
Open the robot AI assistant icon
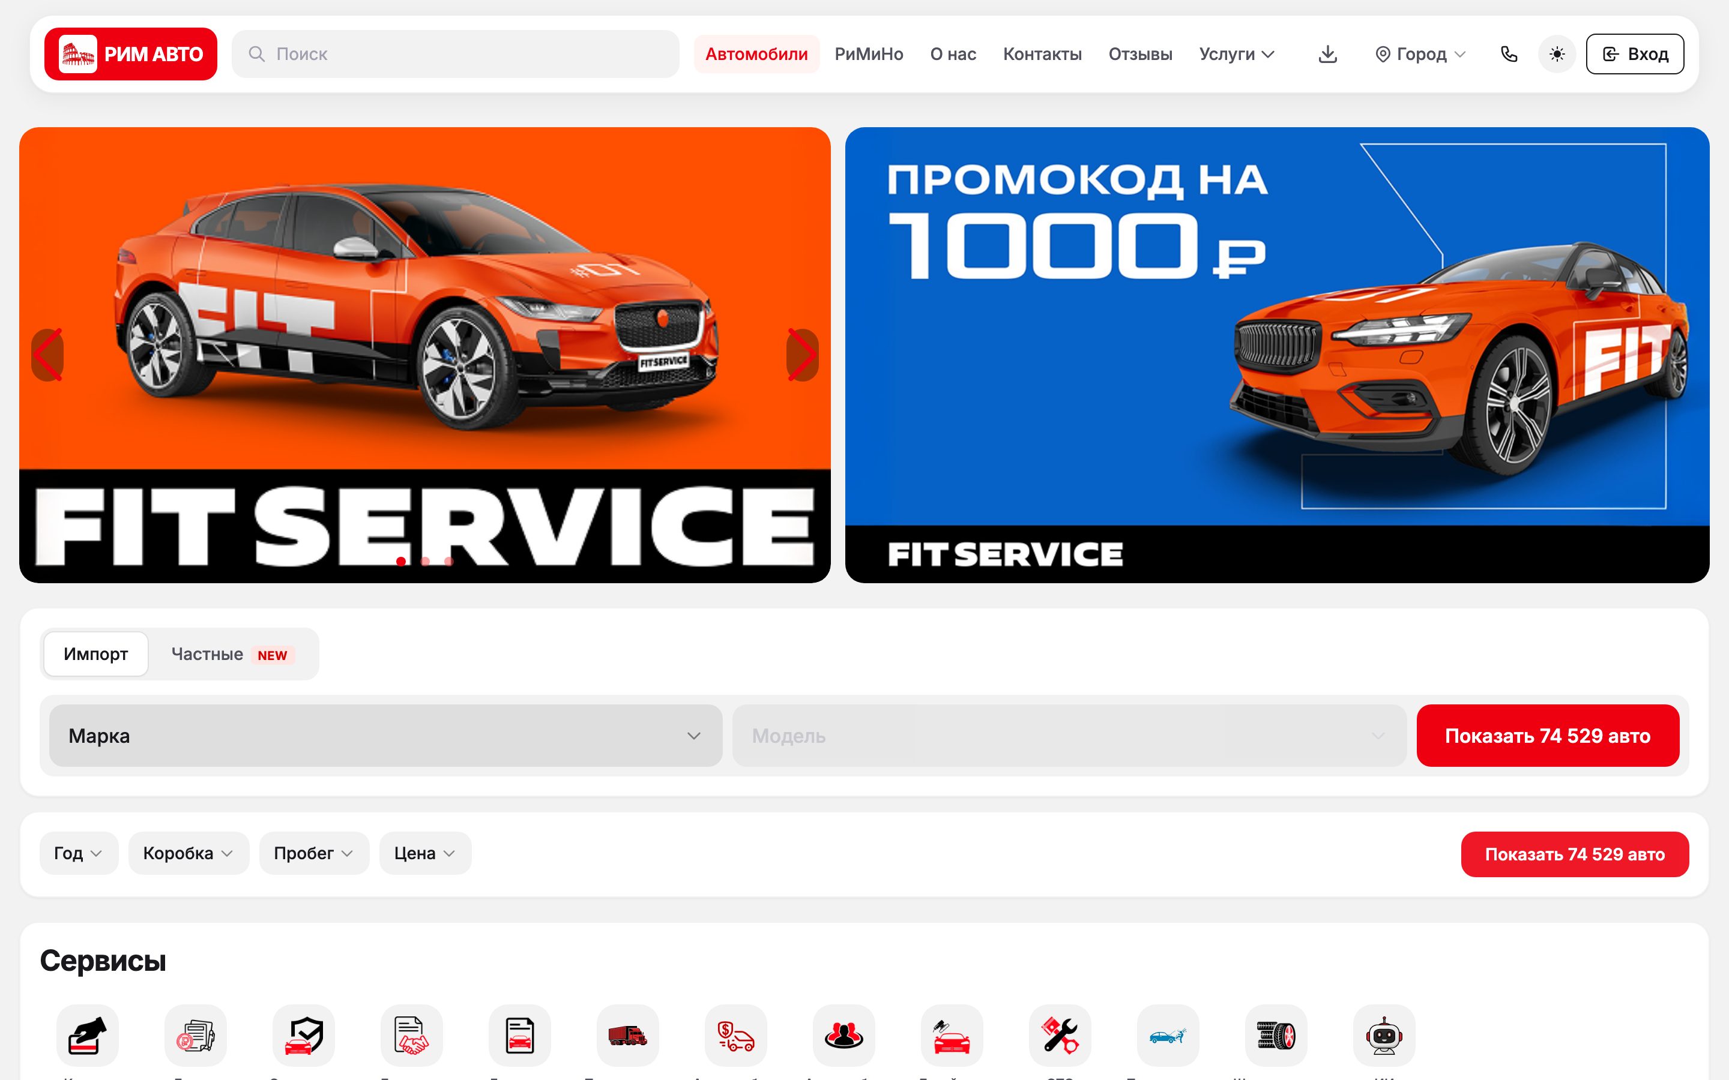pyautogui.click(x=1384, y=1036)
